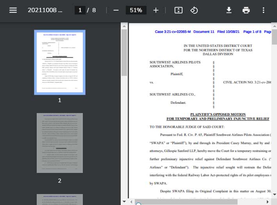Click the document scroll up arrow

click(275, 26)
